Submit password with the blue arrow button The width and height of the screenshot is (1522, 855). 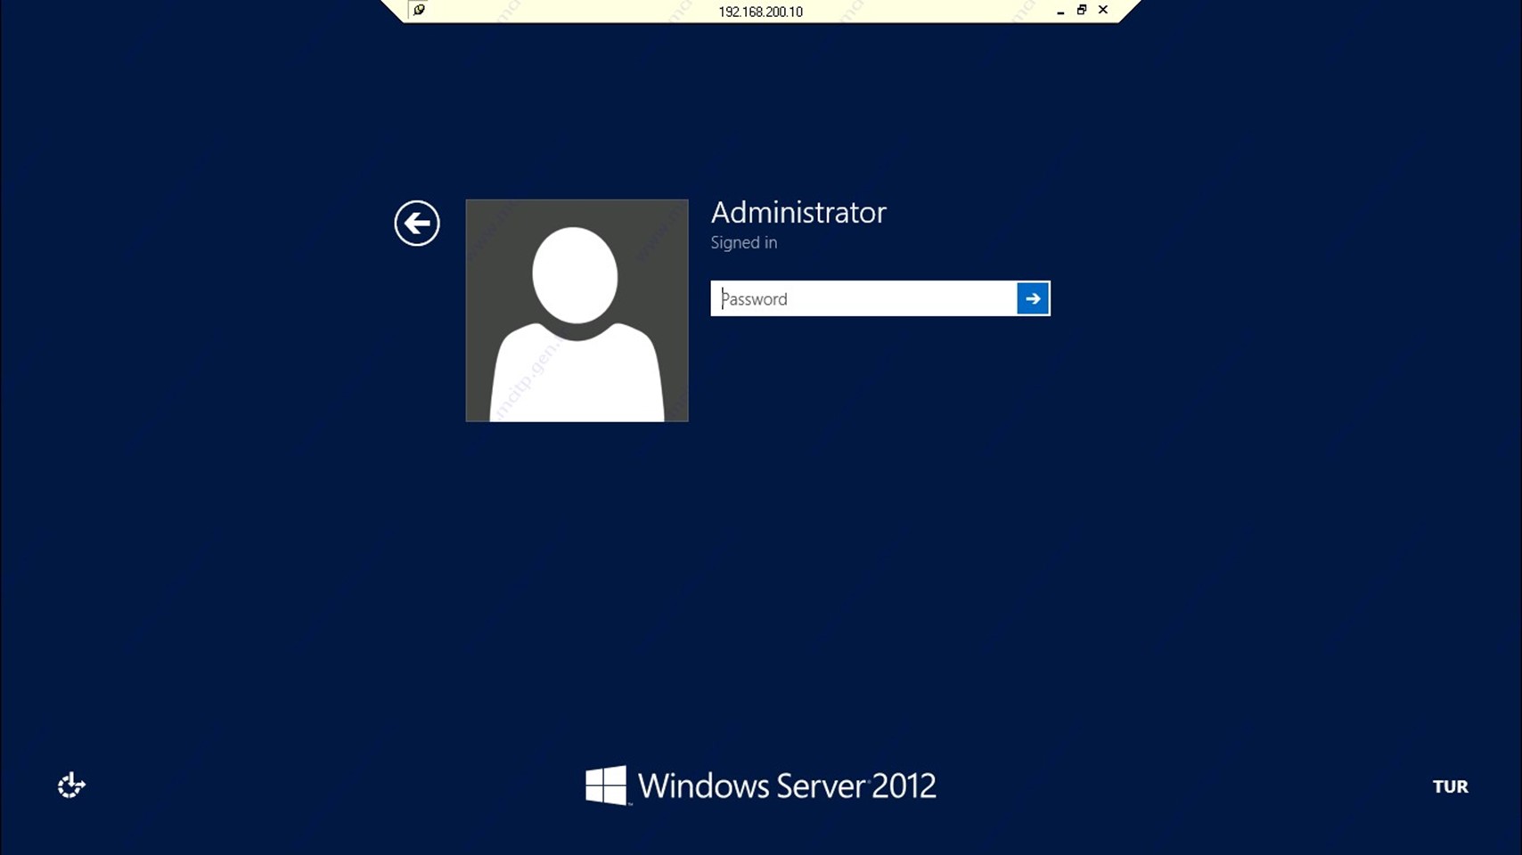point(1033,298)
